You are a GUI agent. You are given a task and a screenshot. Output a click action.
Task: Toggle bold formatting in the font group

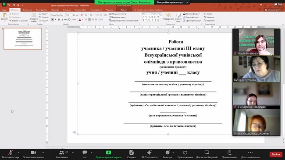click(x=52, y=19)
